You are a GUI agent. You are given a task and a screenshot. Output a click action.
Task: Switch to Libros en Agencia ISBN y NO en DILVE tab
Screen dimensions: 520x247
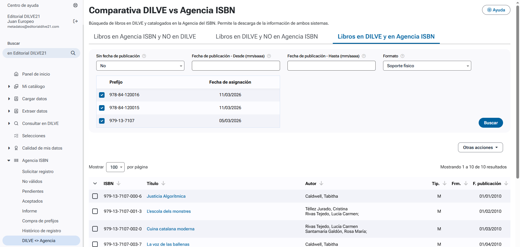tap(145, 36)
